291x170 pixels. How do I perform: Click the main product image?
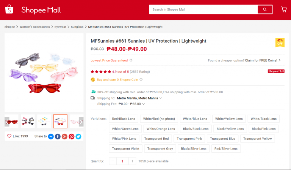(44, 73)
